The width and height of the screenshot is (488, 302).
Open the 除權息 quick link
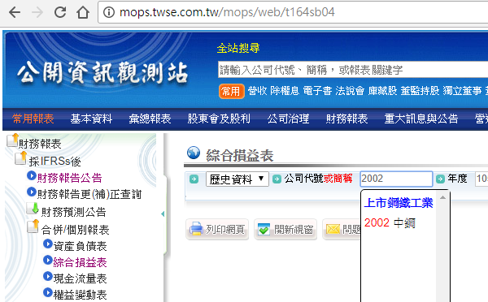click(285, 91)
